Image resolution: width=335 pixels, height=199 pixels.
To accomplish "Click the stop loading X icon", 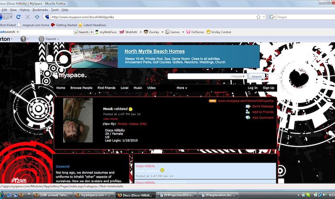I will (28, 17).
